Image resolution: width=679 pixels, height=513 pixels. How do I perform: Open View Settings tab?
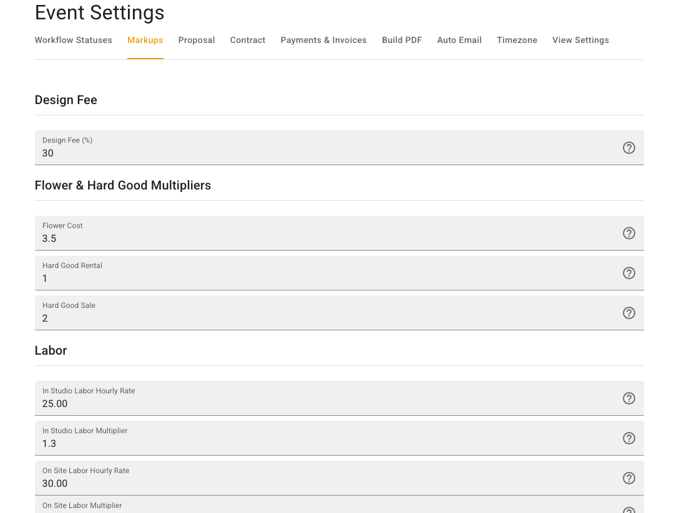pyautogui.click(x=580, y=41)
